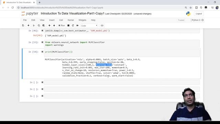Click into the second empty code cell
This screenshot has width=220, height=124.
(122, 89)
